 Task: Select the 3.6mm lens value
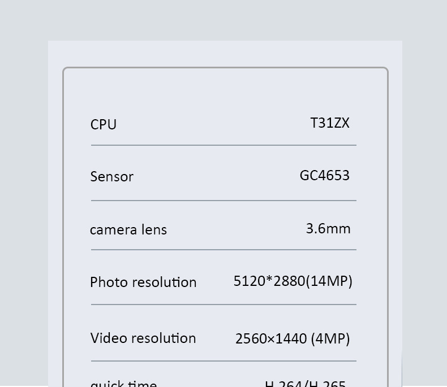(328, 228)
